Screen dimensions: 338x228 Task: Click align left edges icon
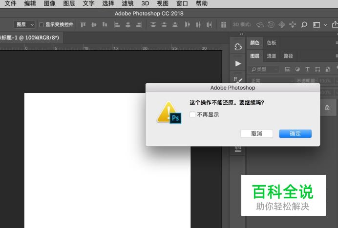(117, 25)
